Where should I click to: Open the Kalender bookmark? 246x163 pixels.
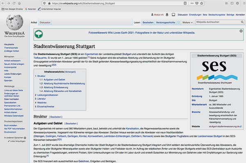click(31, 9)
